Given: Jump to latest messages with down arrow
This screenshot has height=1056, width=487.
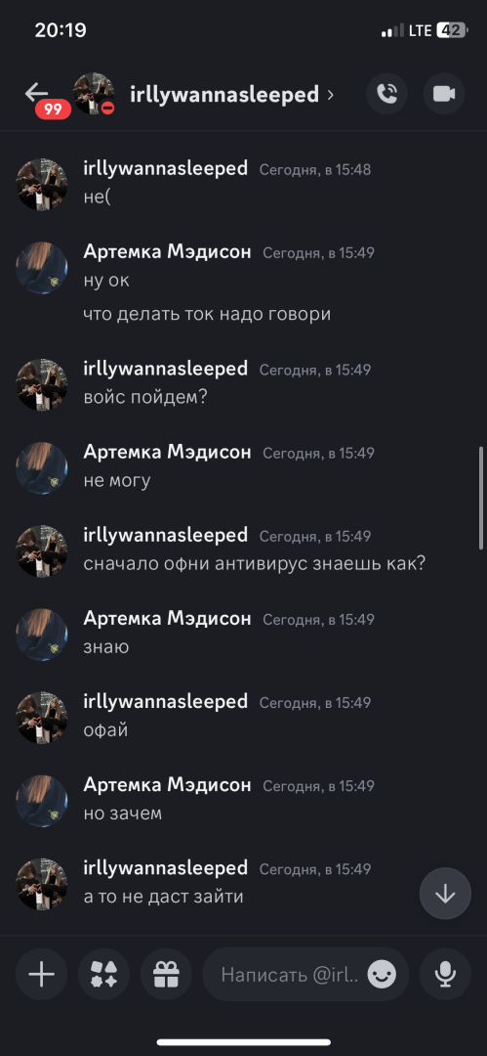Looking at the screenshot, I should point(445,894).
